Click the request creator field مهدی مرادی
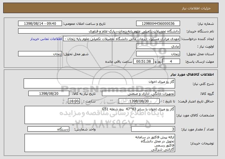The height and width of the screenshot is (159, 225). [x=122, y=39]
